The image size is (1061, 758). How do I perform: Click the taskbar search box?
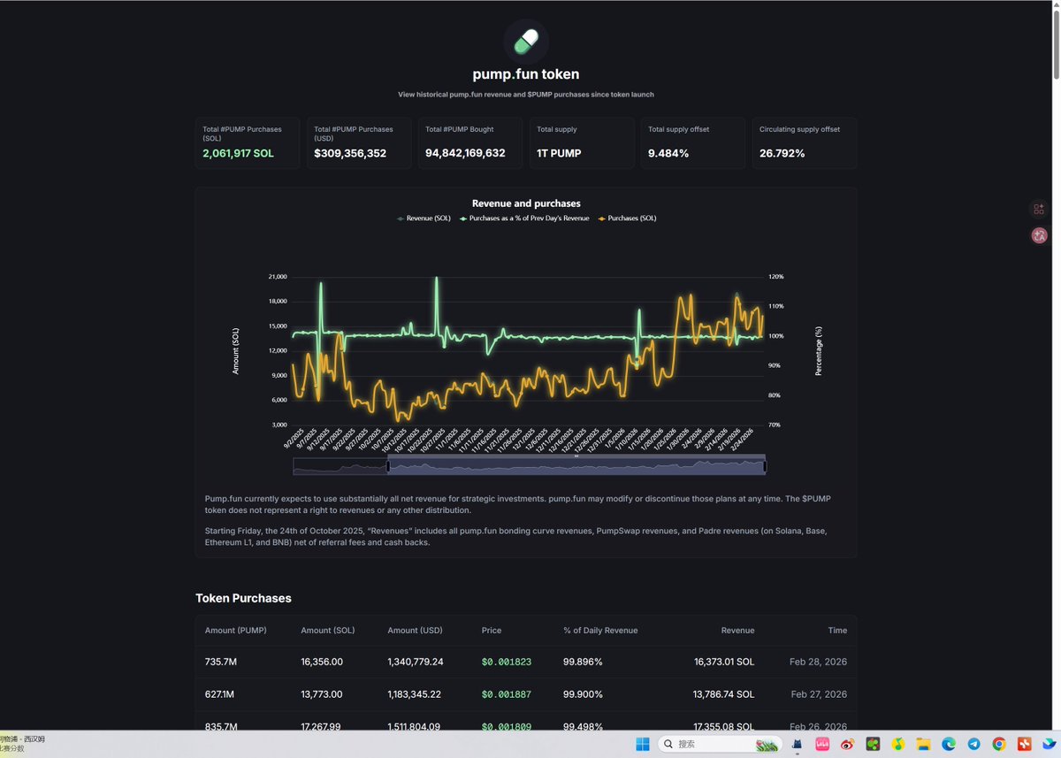721,744
